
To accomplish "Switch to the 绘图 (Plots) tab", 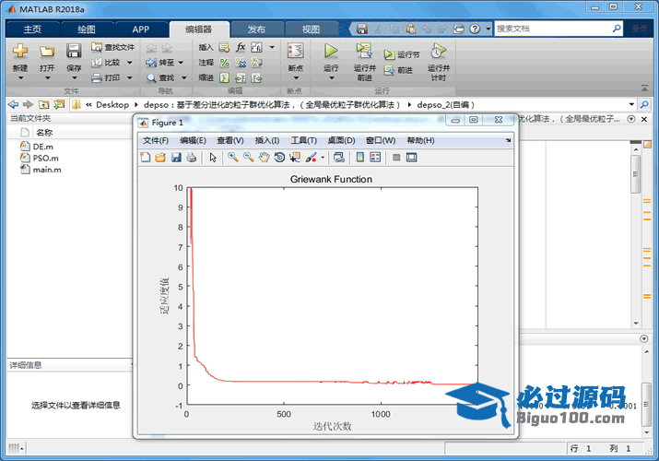I will pyautogui.click(x=87, y=30).
